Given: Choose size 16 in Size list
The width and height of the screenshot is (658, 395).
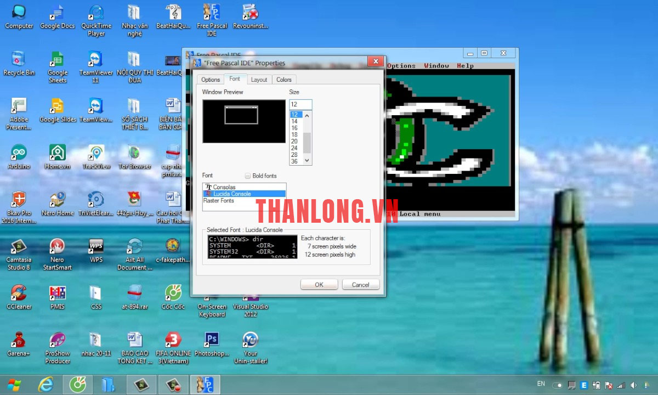Looking at the screenshot, I should (294, 128).
